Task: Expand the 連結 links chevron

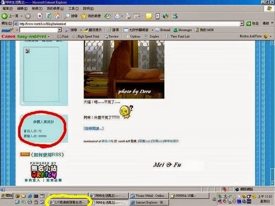Action: 272,23
